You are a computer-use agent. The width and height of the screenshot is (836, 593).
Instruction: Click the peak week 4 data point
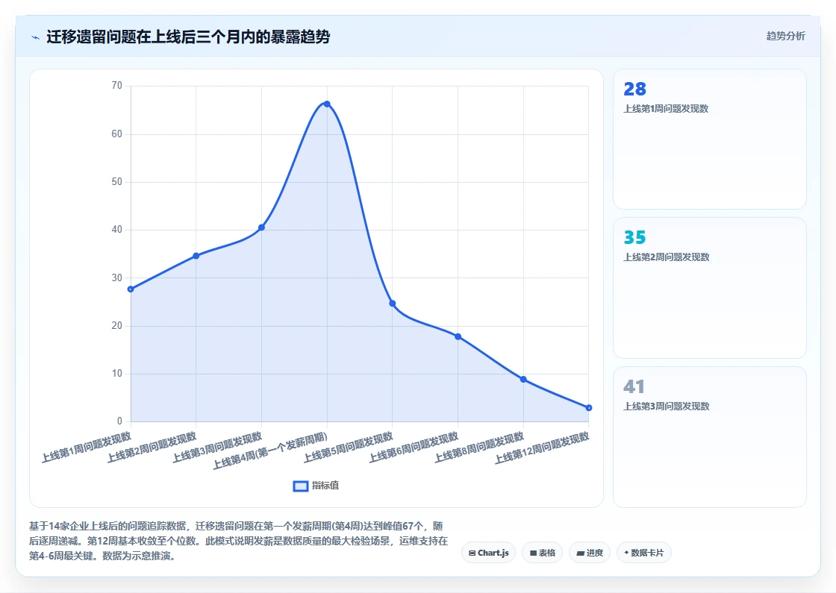click(327, 104)
